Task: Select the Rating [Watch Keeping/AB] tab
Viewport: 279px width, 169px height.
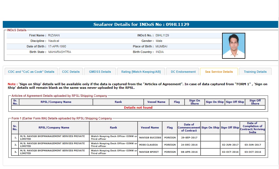Action: (x=141, y=72)
